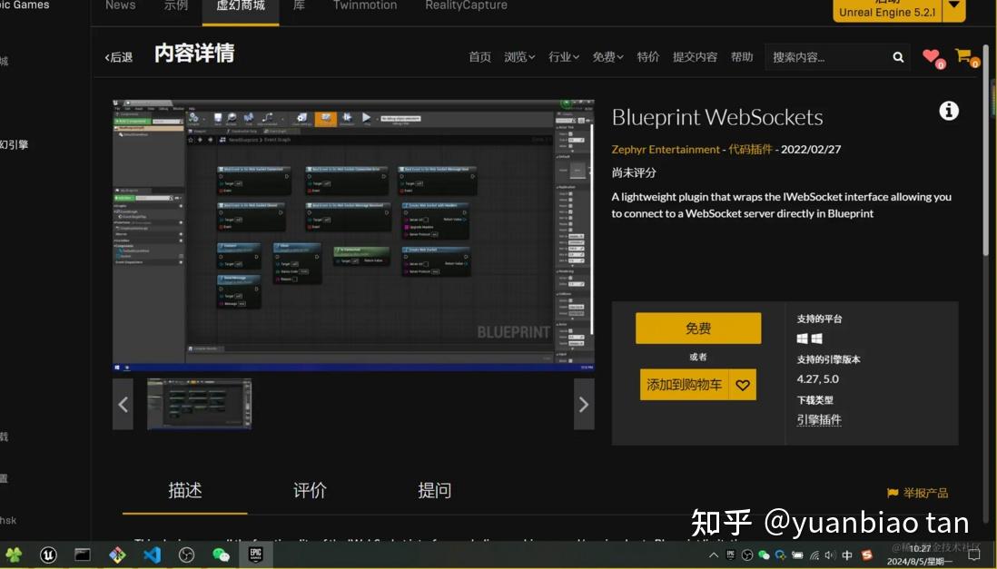Open the 行业 dropdown menu
The width and height of the screenshot is (997, 569).
tap(563, 56)
